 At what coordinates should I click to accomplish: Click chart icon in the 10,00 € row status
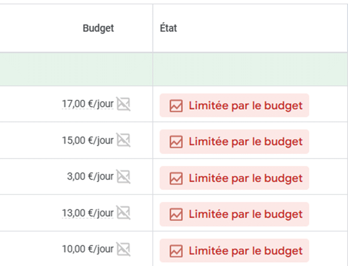[x=176, y=251]
